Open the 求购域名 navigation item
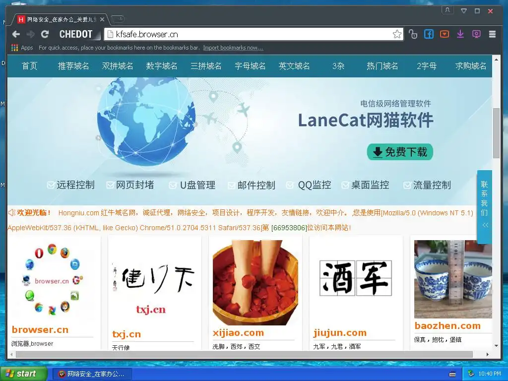 (471, 66)
